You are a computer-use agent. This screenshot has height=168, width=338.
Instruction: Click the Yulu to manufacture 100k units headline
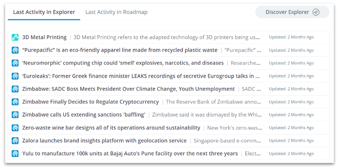coord(130,154)
